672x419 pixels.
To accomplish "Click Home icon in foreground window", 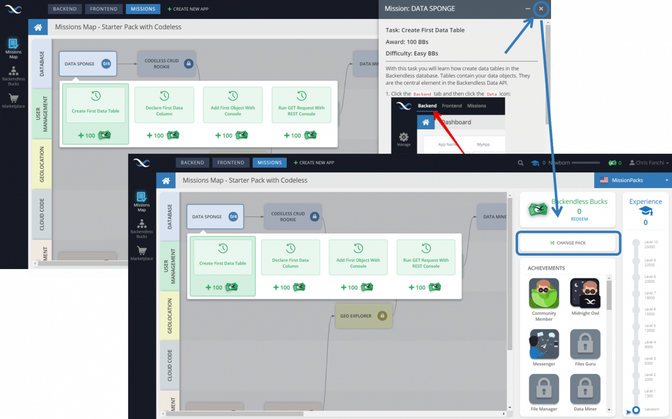I will [x=166, y=181].
